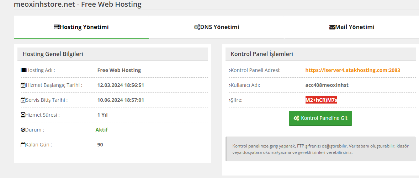Open the Hosting Yönetimi tab
This screenshot has width=419, height=178.
(81, 27)
